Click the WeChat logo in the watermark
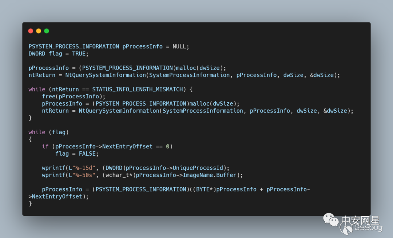Viewport: 393px width, 238px height. (331, 220)
